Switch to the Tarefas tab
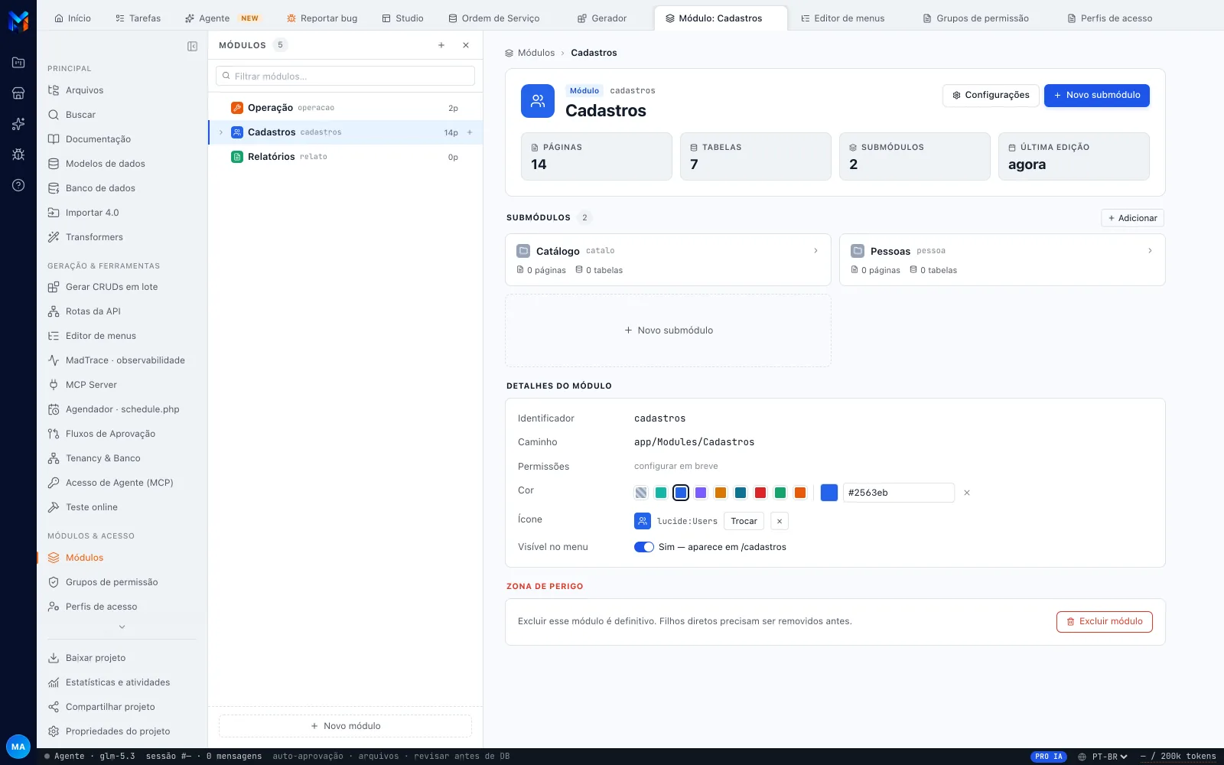The image size is (1224, 765). coord(138,18)
